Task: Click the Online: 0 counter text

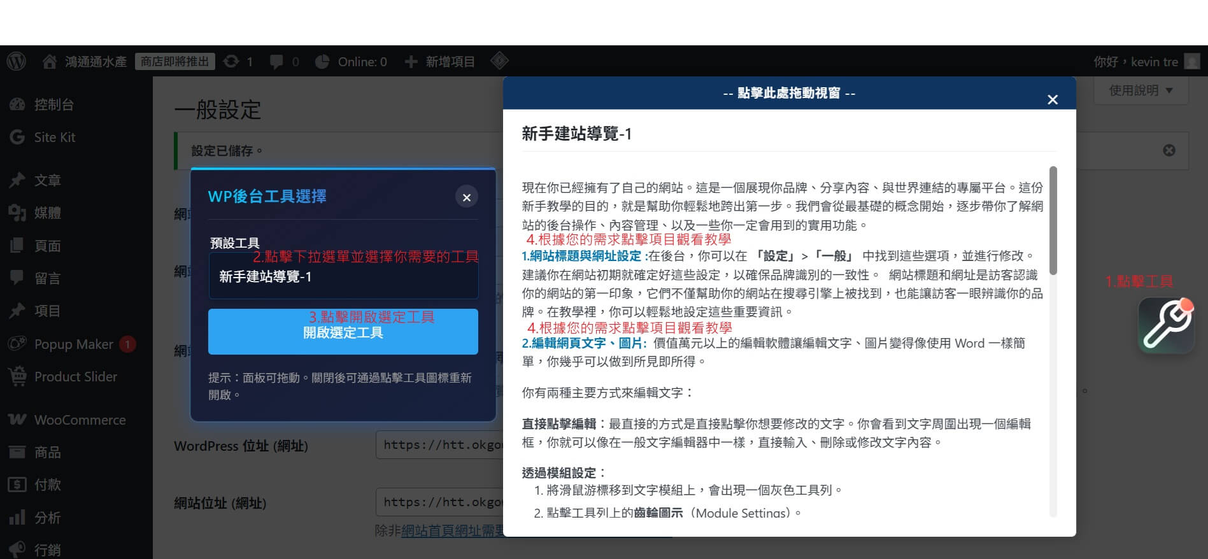Action: tap(362, 62)
